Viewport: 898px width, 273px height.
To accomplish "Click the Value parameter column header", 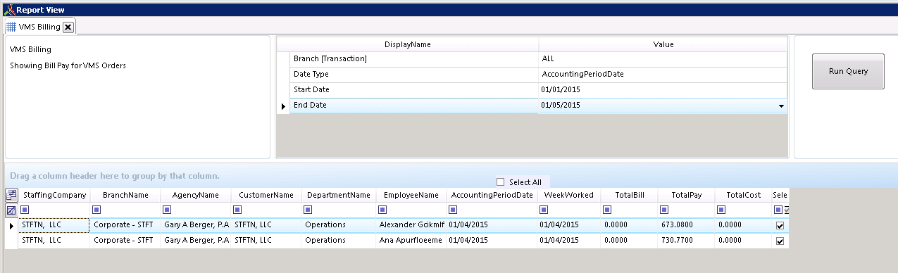I will (x=663, y=44).
